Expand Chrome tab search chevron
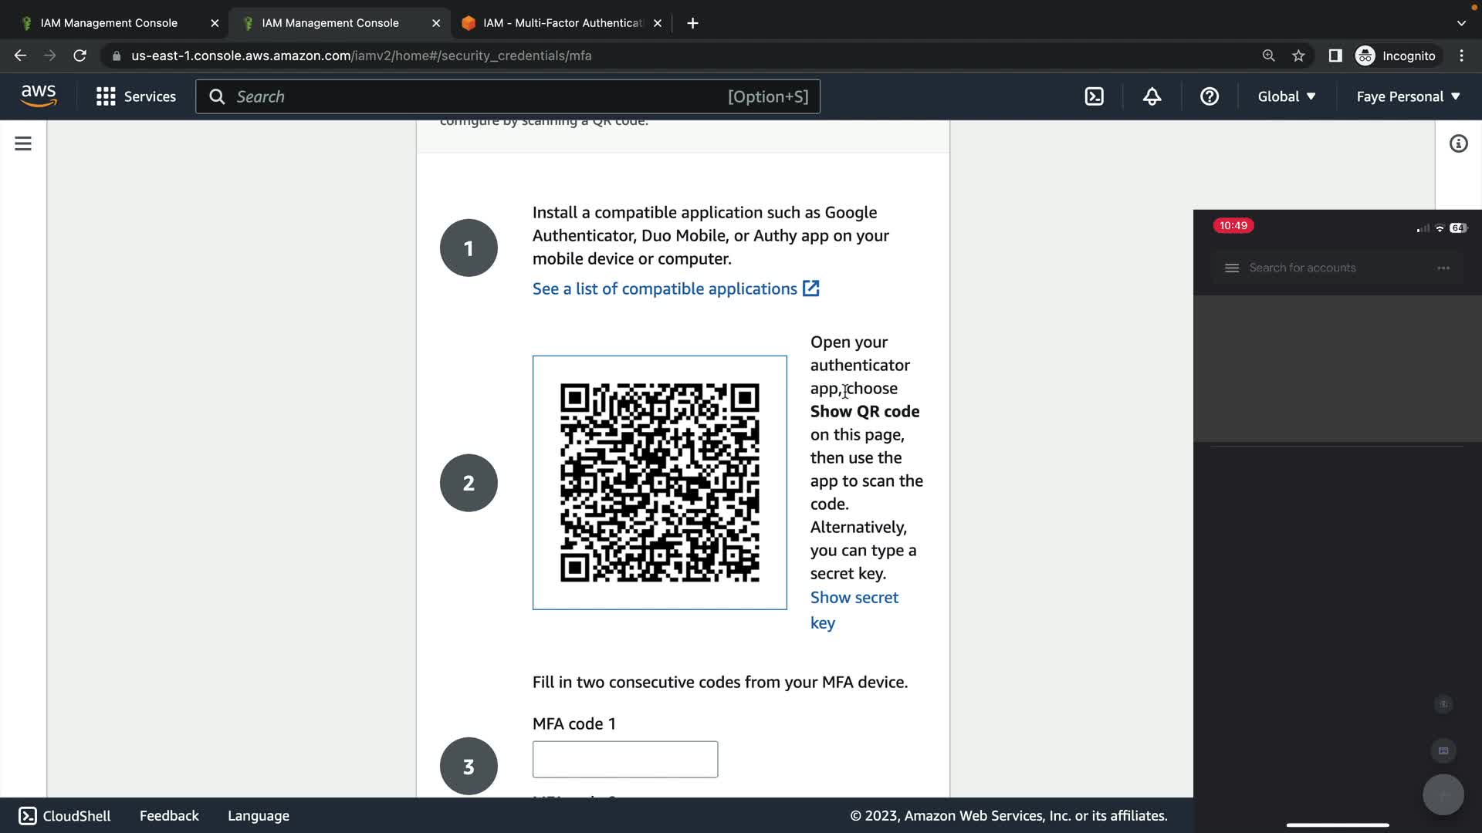Screen dimensions: 1482x833 [x=1461, y=23]
